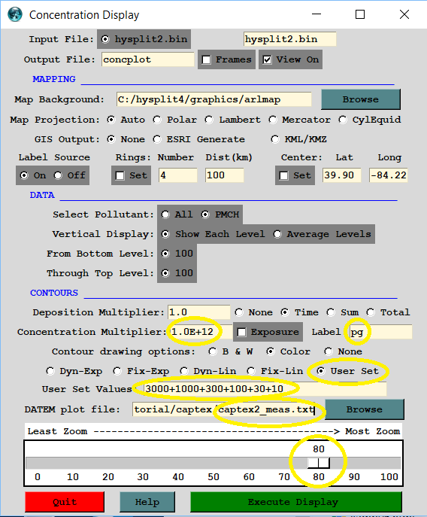Choose KML/KMZ for GIS output
Image resolution: width=427 pixels, height=517 pixels.
click(x=274, y=139)
